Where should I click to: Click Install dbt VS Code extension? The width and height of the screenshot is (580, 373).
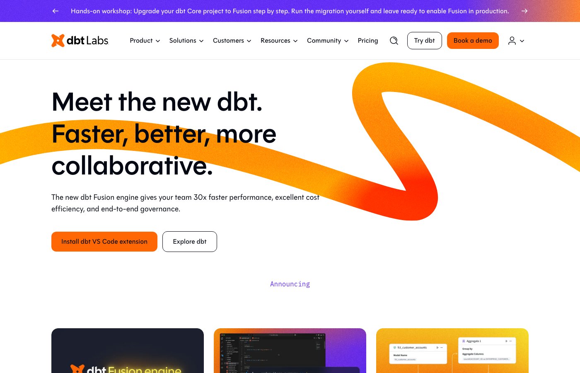coord(104,242)
